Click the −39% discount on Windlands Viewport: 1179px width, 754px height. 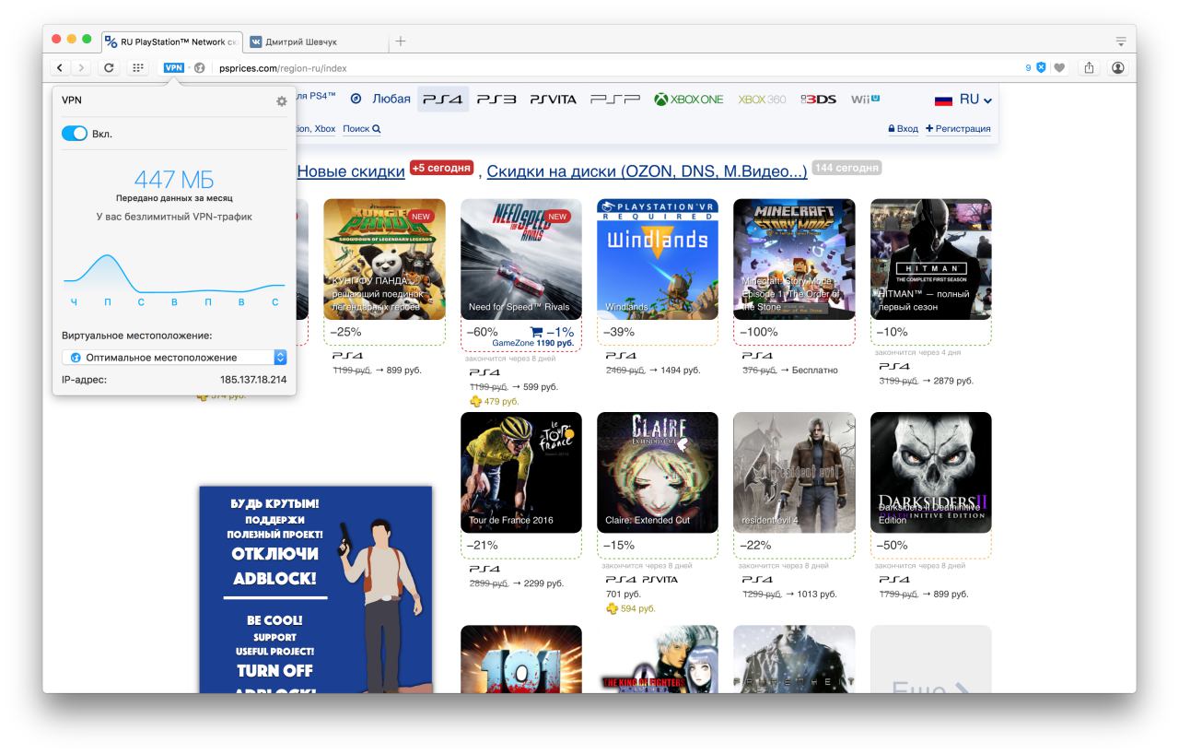pyautogui.click(x=620, y=332)
